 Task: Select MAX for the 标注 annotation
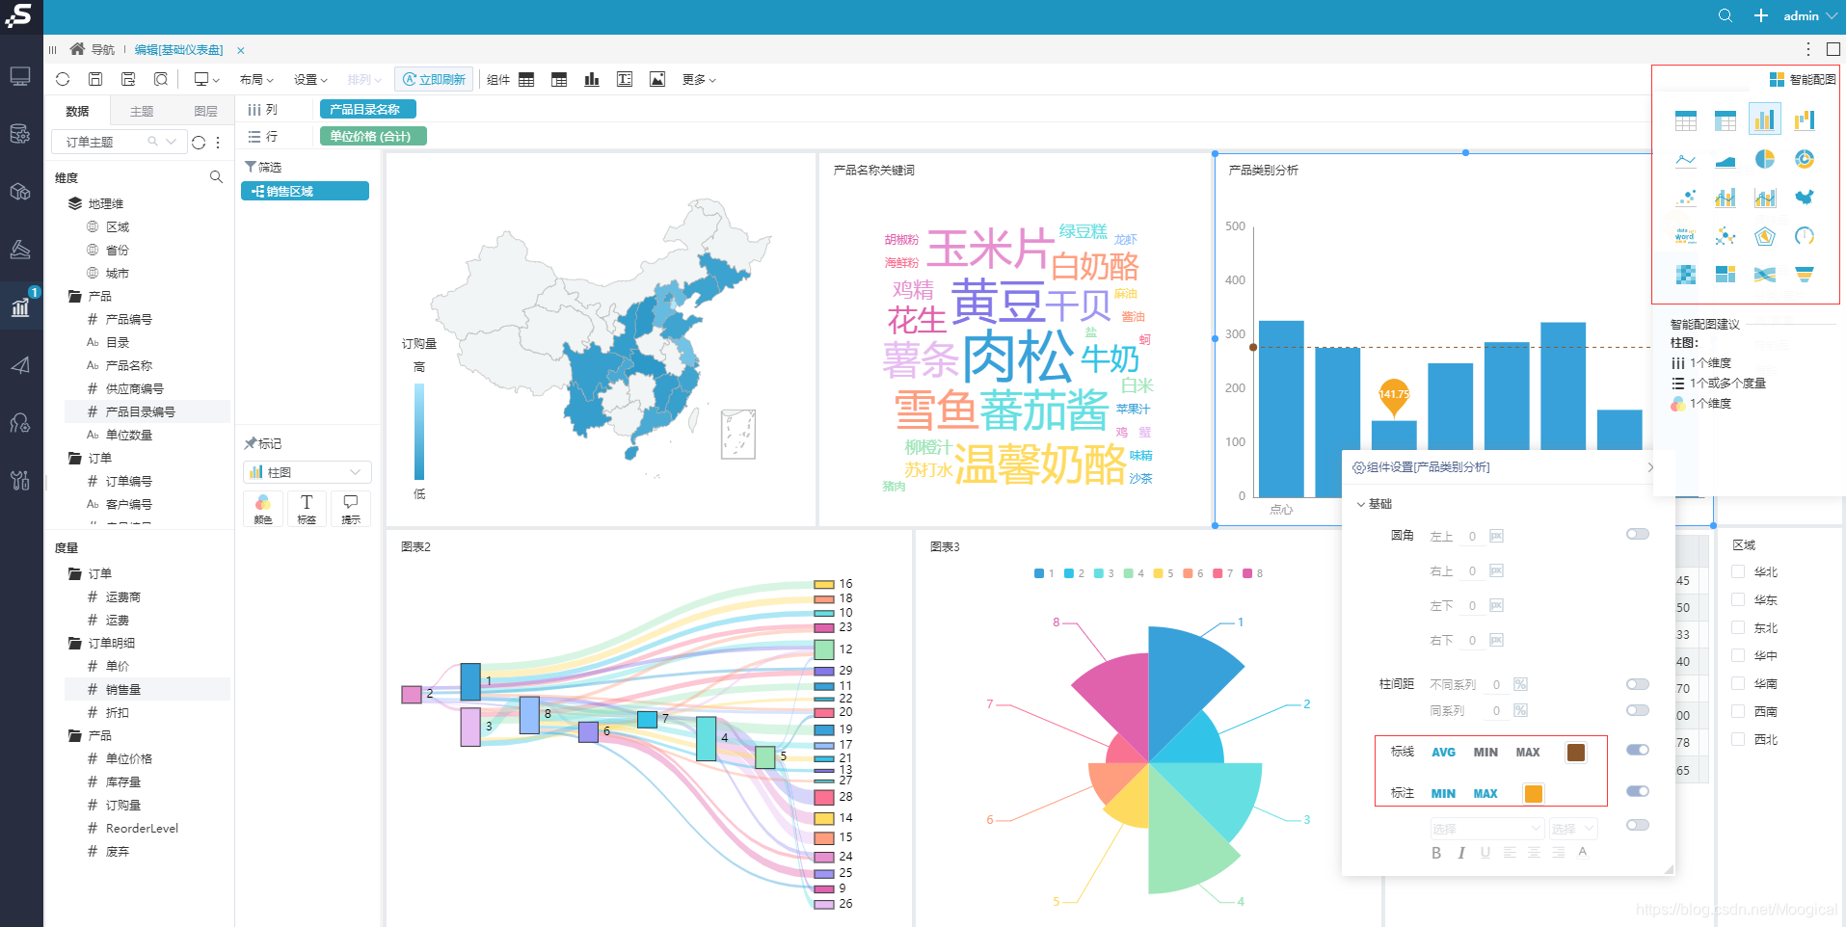tap(1485, 793)
